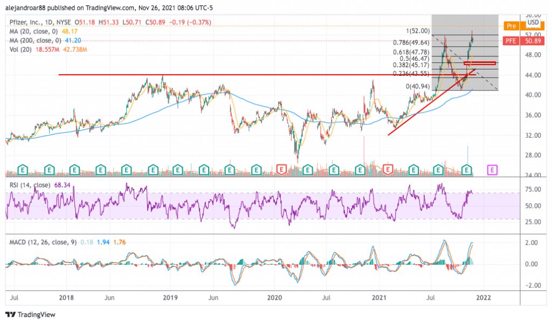This screenshot has width=552, height=324.
Task: Click the purple upcoming earnings marker
Action: click(492, 170)
